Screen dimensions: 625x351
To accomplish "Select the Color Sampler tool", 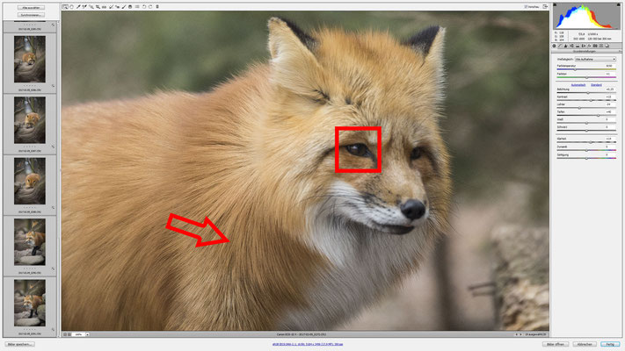I will pyautogui.click(x=84, y=7).
